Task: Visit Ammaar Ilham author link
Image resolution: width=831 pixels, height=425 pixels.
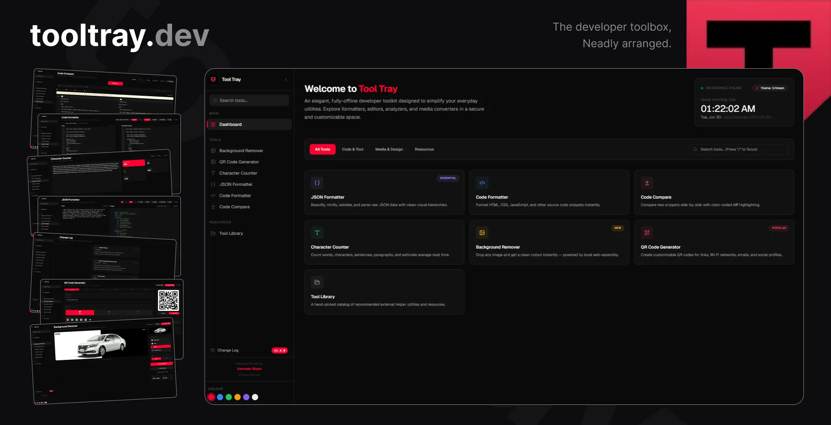Action: pos(249,369)
